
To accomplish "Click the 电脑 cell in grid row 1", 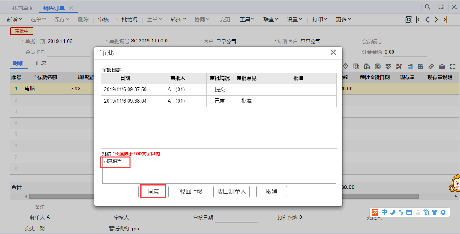I will (46, 89).
